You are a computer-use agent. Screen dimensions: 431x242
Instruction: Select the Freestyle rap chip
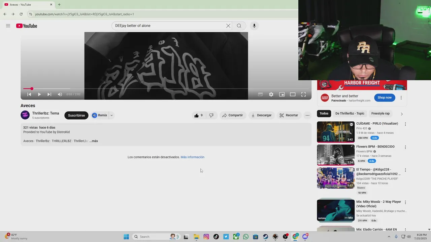(380, 114)
